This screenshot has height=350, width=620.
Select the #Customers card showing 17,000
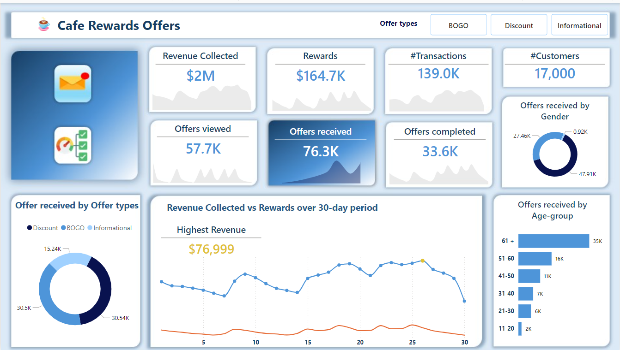pyautogui.click(x=554, y=67)
